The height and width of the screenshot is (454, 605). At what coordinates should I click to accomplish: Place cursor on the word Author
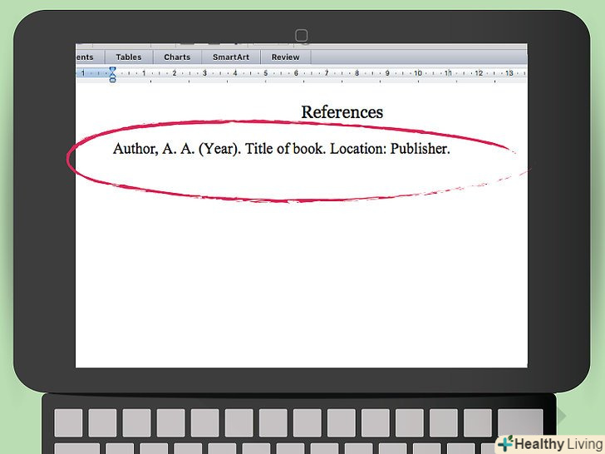coord(132,151)
